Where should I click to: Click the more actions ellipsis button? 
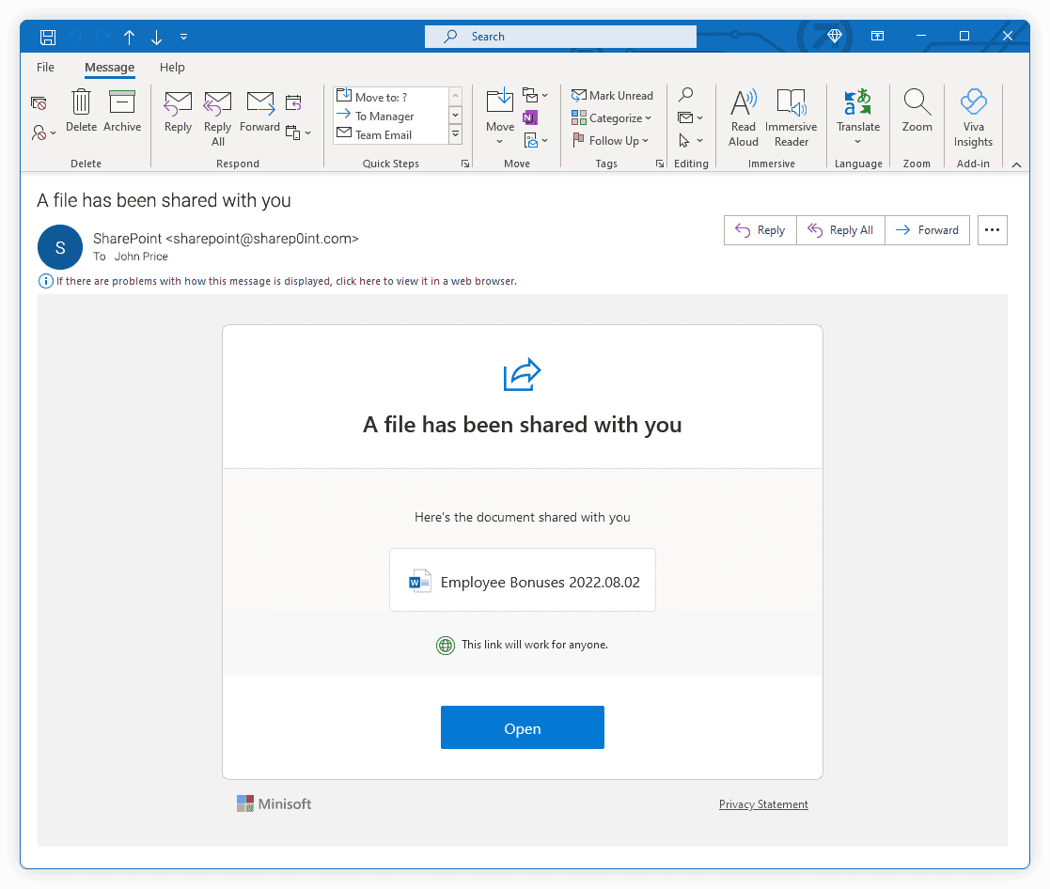pyautogui.click(x=992, y=230)
